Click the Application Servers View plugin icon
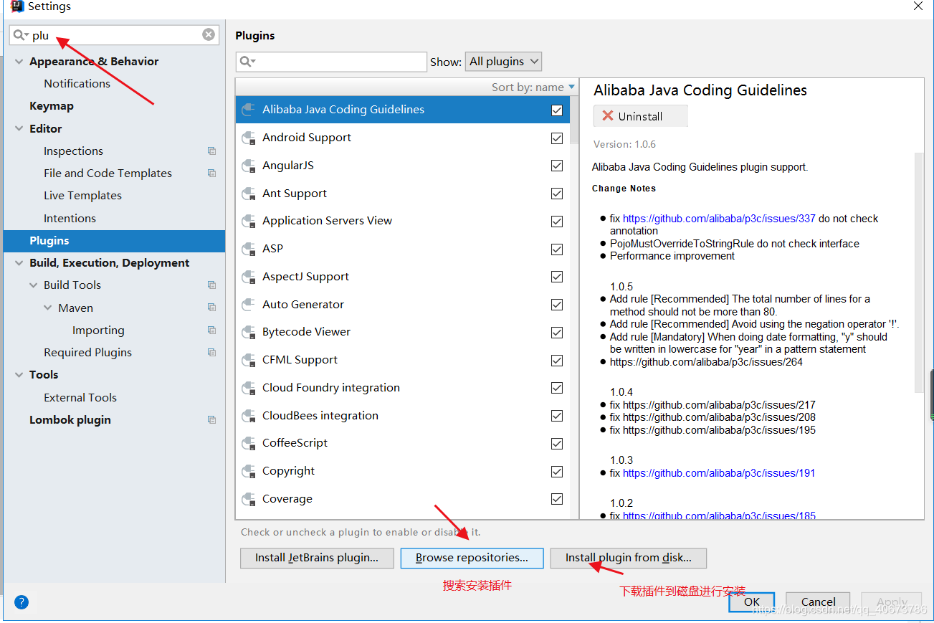This screenshot has width=934, height=623. pos(249,221)
